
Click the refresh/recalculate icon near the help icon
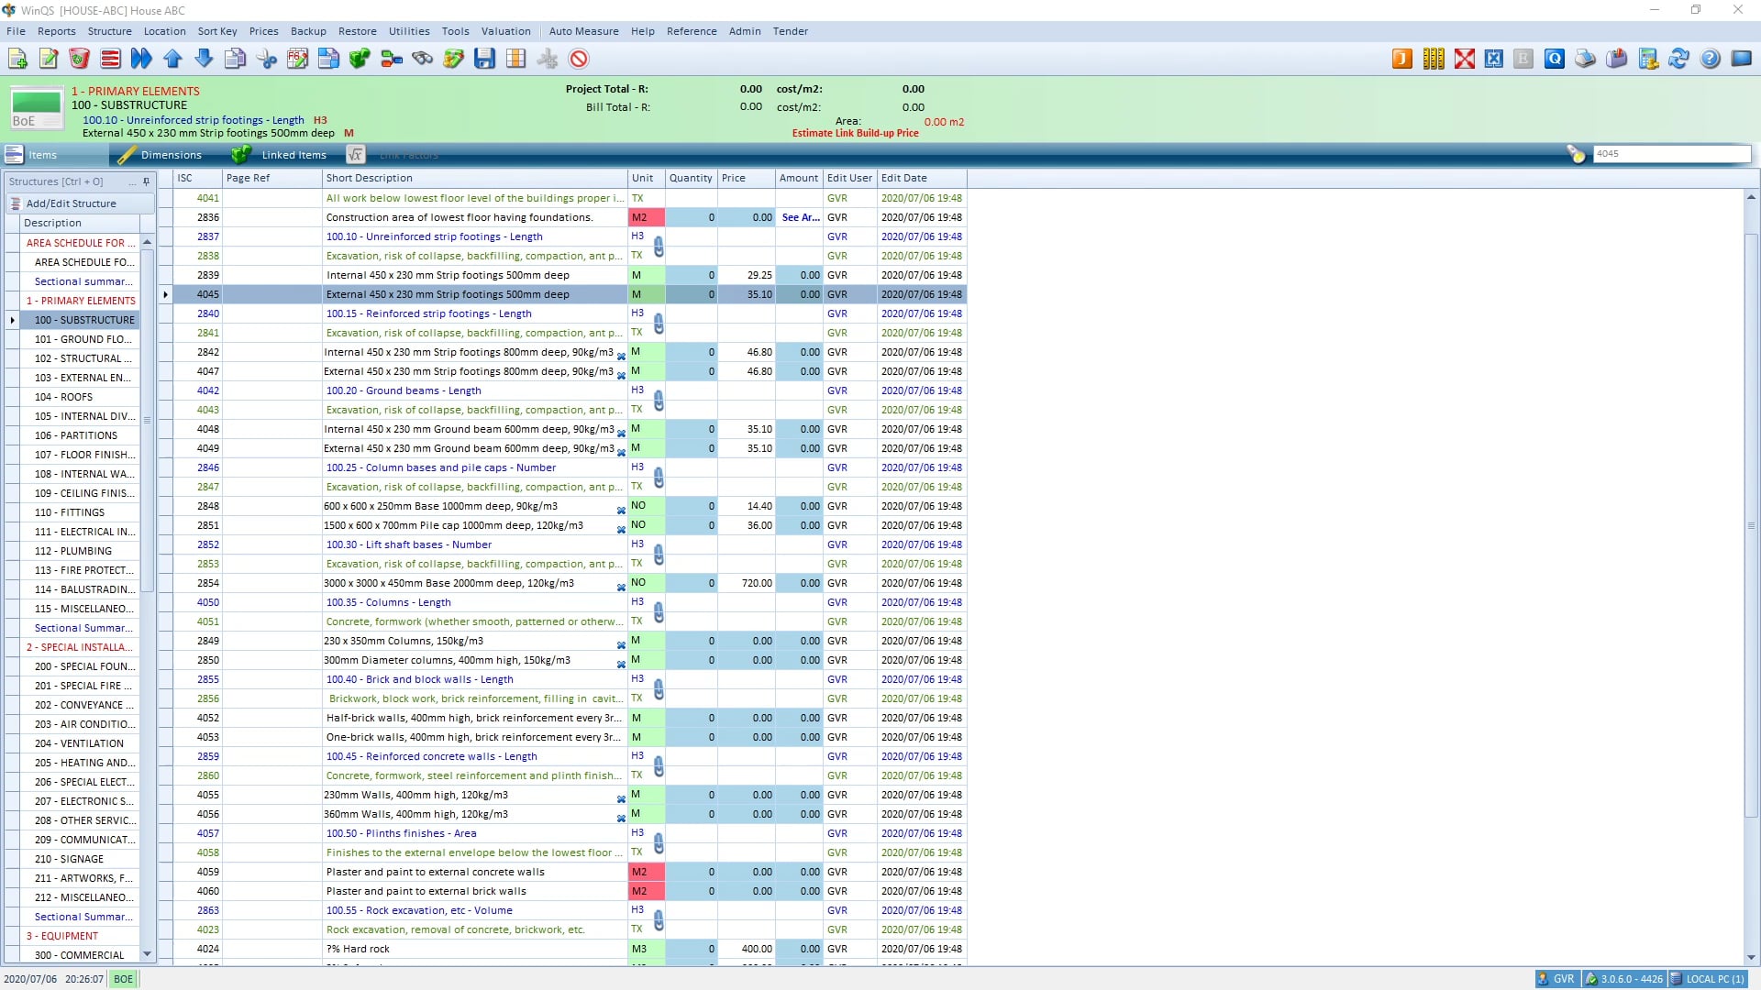[x=1679, y=59]
